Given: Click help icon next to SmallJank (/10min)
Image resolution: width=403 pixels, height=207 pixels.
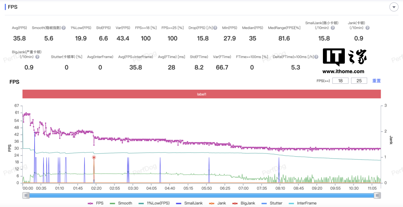Looking at the screenshot, I should tap(332, 28).
